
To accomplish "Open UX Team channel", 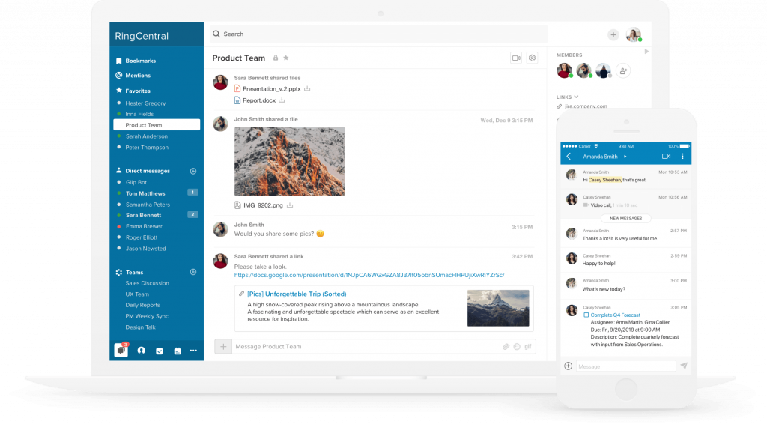I will pyautogui.click(x=137, y=294).
